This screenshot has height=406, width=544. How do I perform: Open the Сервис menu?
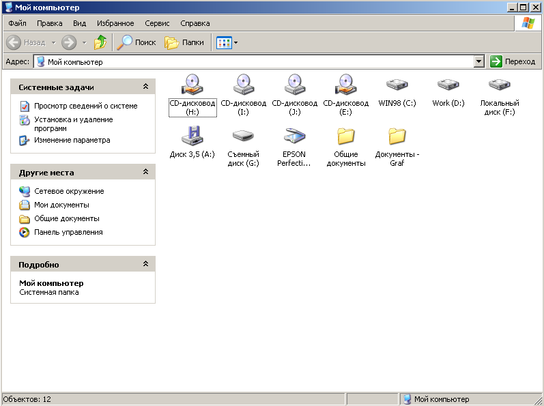[x=157, y=23]
